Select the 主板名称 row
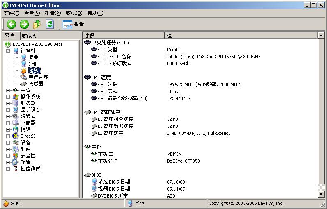The image size is (327, 209). [x=200, y=161]
